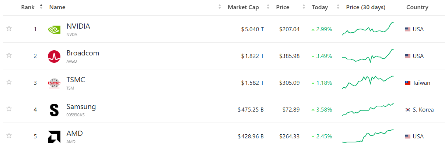Screen dimensions: 445x149
Task: Click the South Korea flag icon
Action: (x=407, y=110)
